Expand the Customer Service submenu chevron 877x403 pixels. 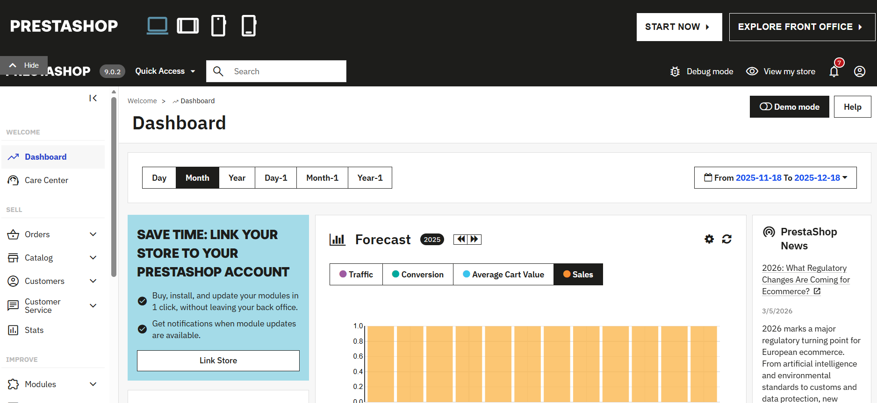point(93,306)
